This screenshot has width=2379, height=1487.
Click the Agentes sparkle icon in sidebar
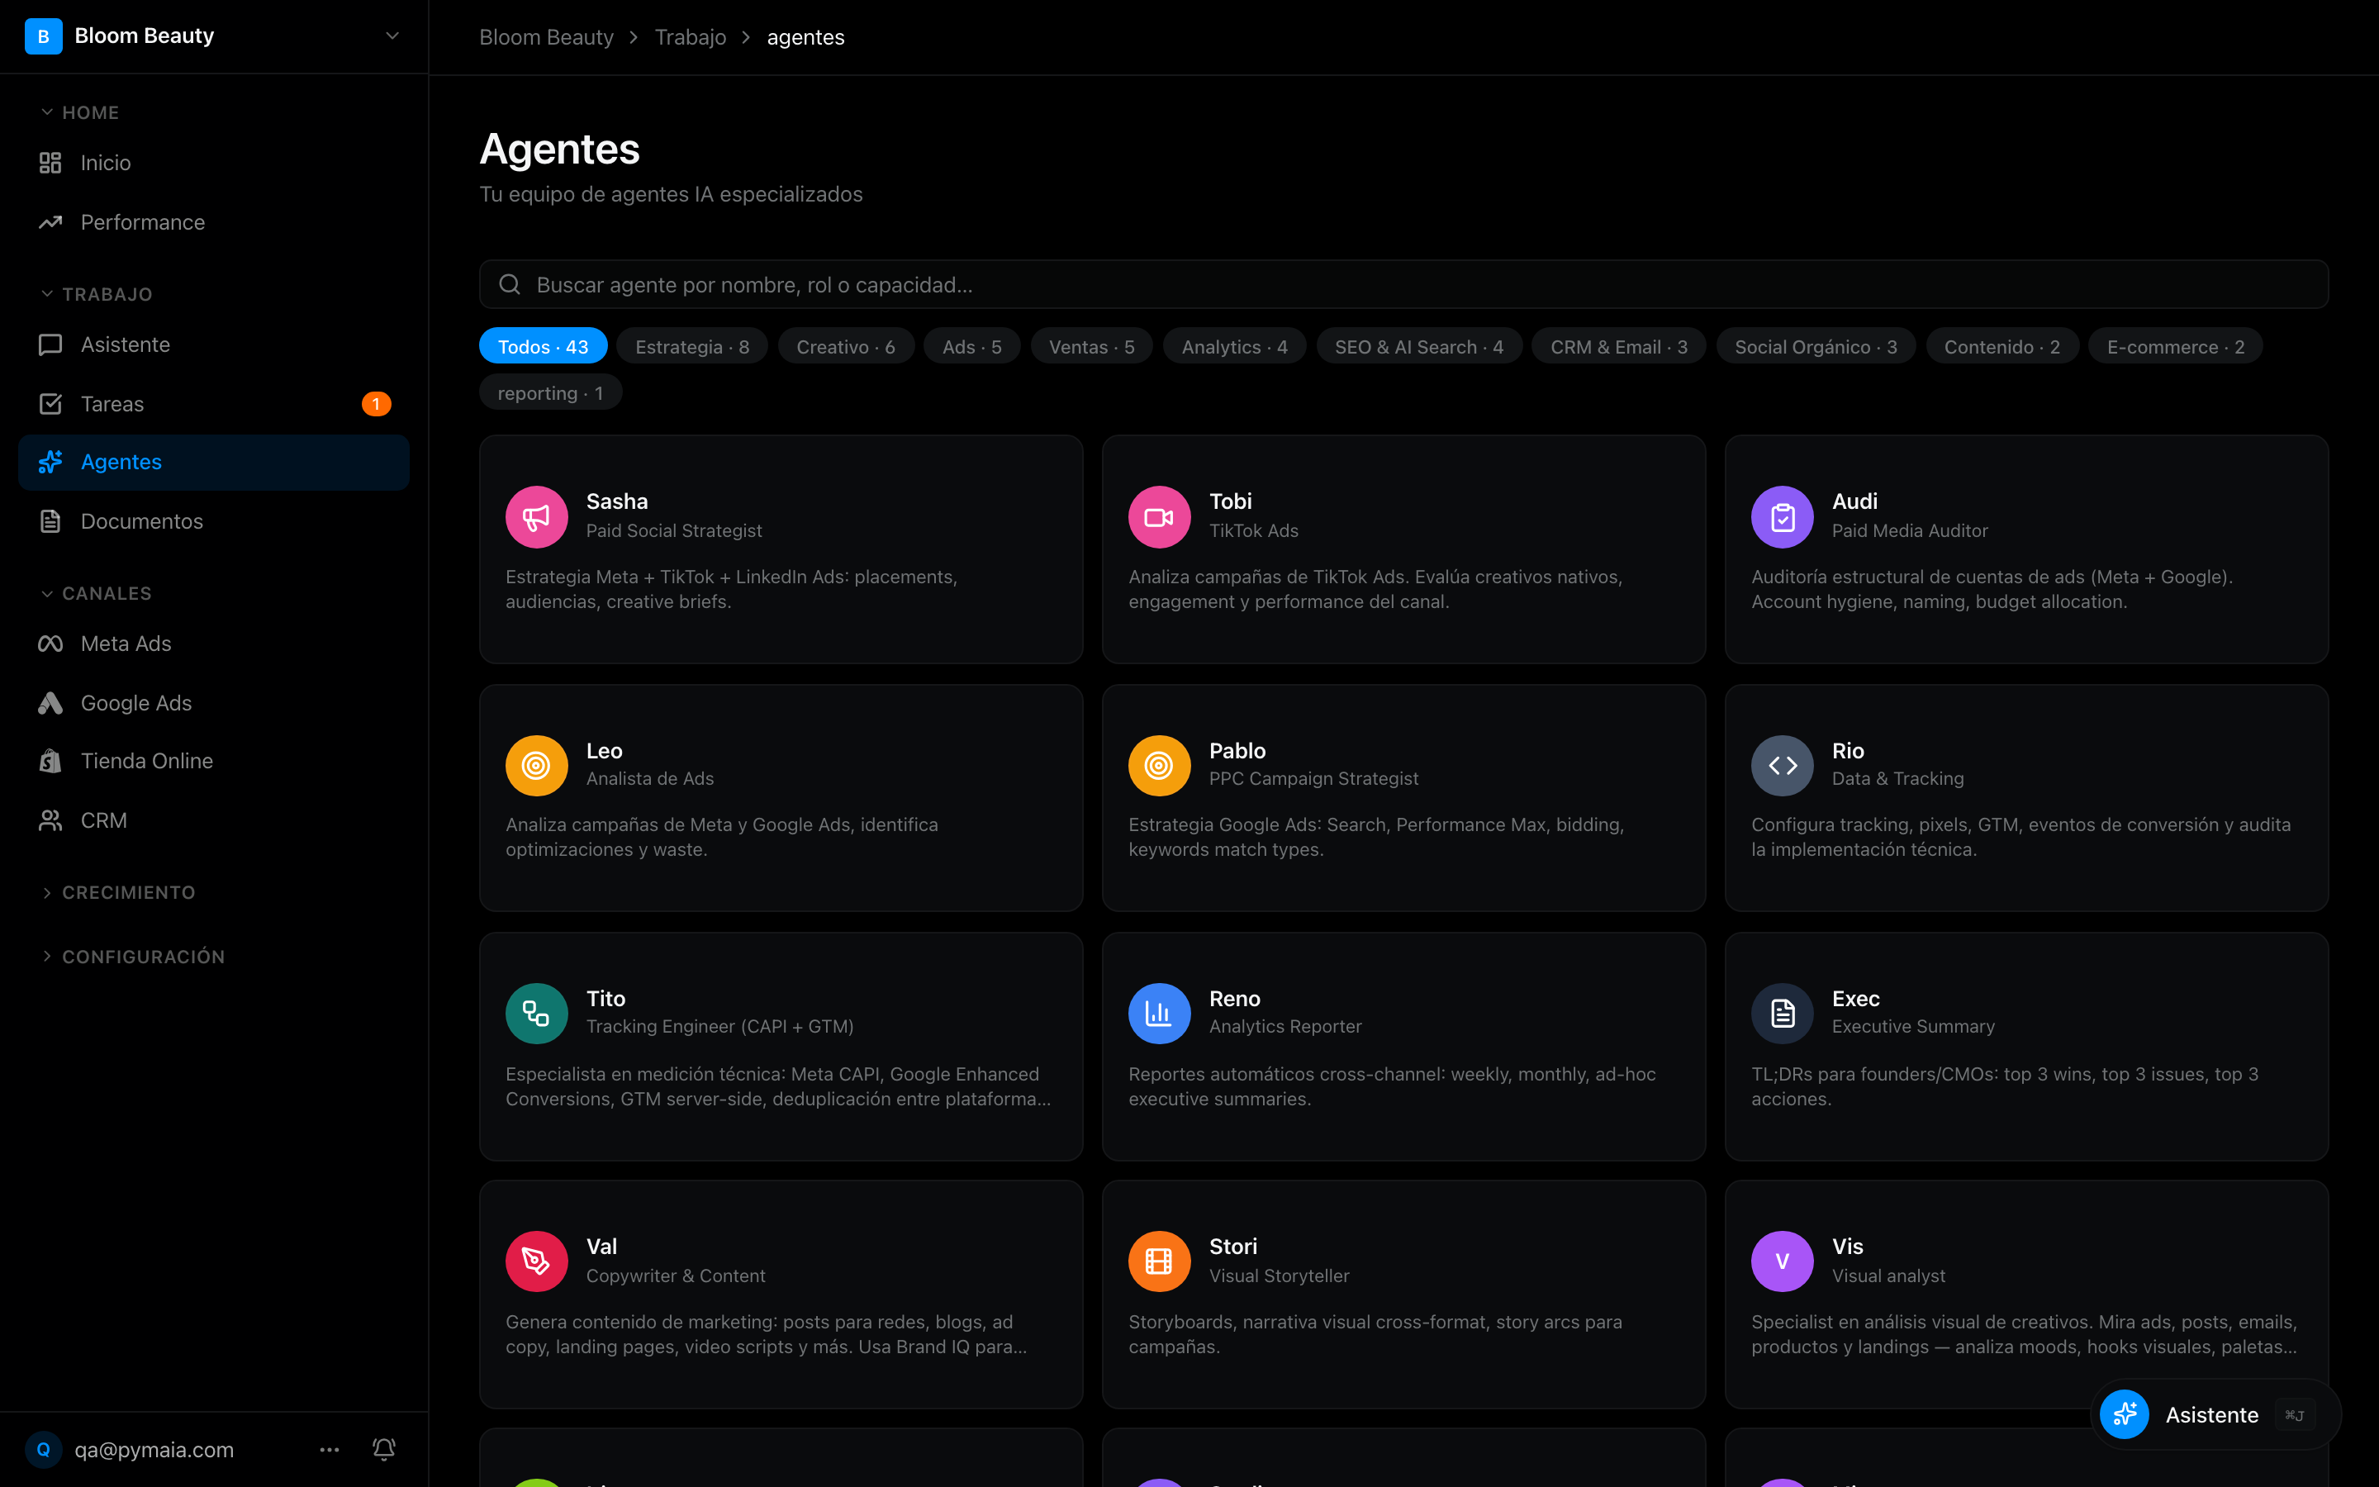click(x=50, y=463)
